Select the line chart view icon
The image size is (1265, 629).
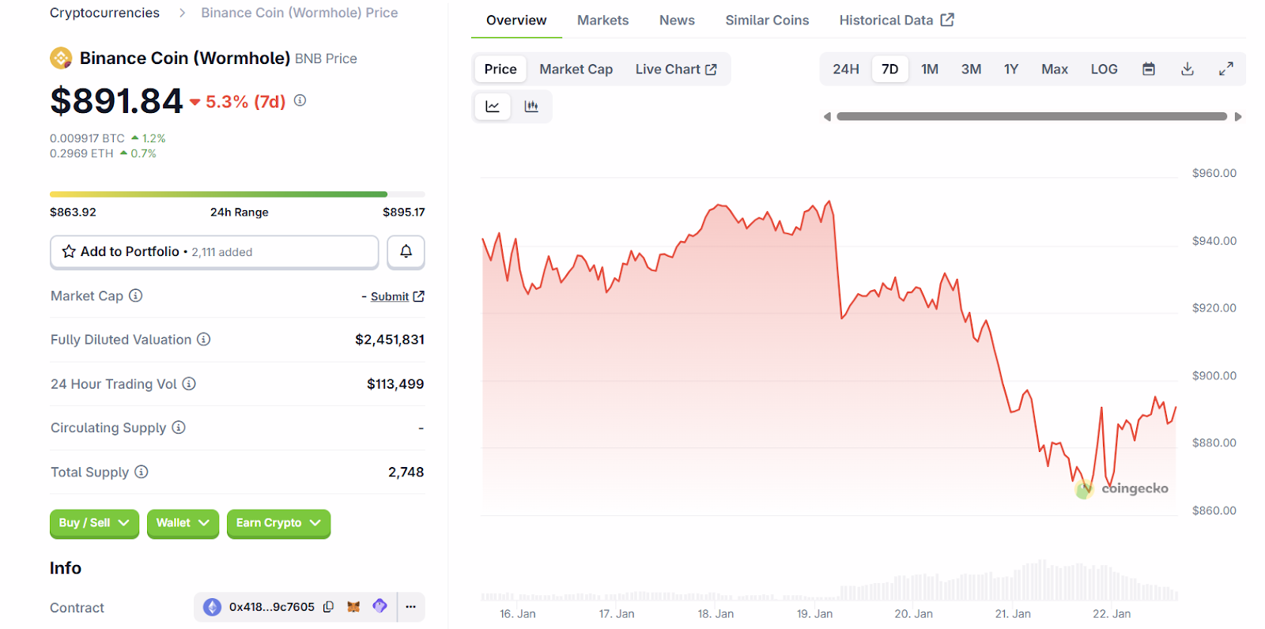[493, 107]
